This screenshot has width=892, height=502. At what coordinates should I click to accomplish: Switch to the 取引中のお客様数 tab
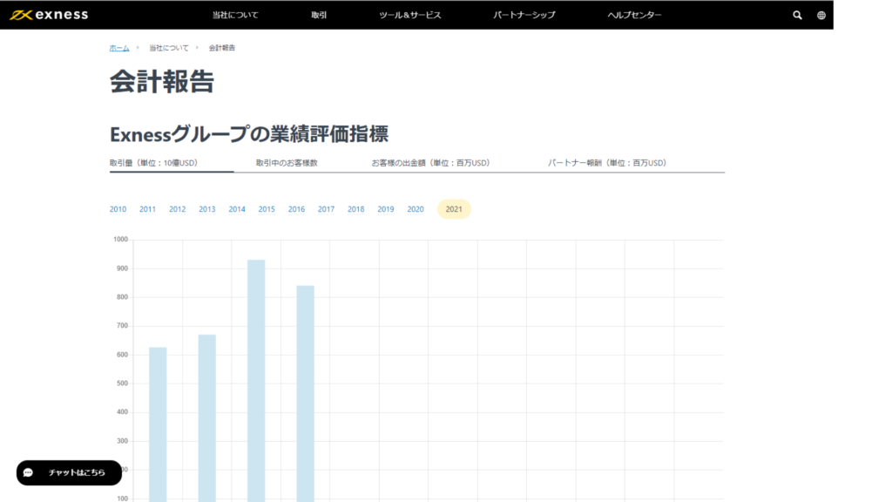(287, 162)
